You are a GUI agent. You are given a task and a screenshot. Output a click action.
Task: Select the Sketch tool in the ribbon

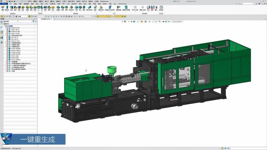point(3,8)
